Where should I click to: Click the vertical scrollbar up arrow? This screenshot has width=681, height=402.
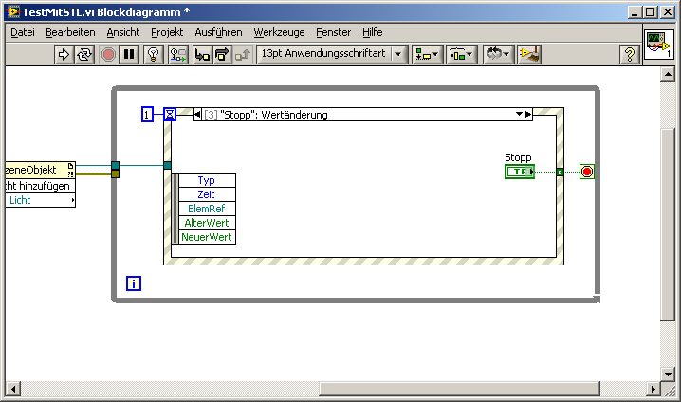point(668,74)
